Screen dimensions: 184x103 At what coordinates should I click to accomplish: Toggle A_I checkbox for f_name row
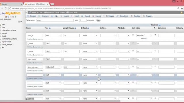coord(155,43)
